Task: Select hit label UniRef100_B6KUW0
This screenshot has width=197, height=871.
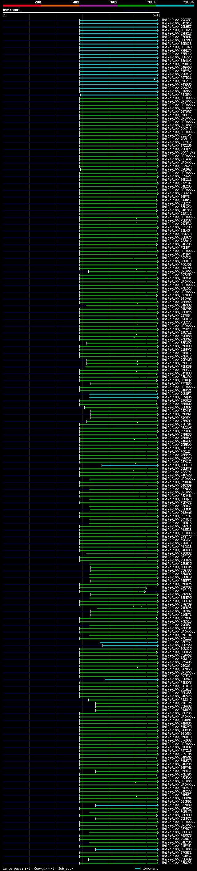Action: 177,404
